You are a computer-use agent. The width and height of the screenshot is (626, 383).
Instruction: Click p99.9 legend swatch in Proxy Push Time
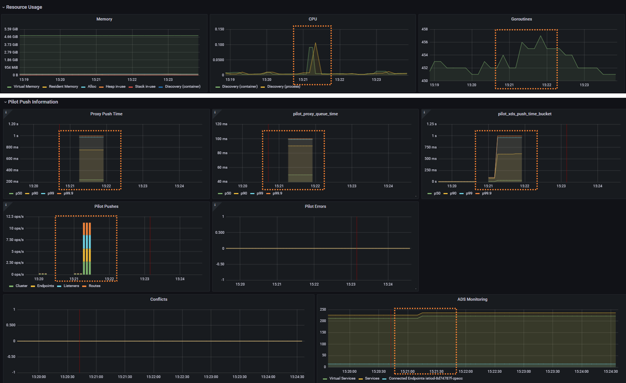click(x=59, y=194)
